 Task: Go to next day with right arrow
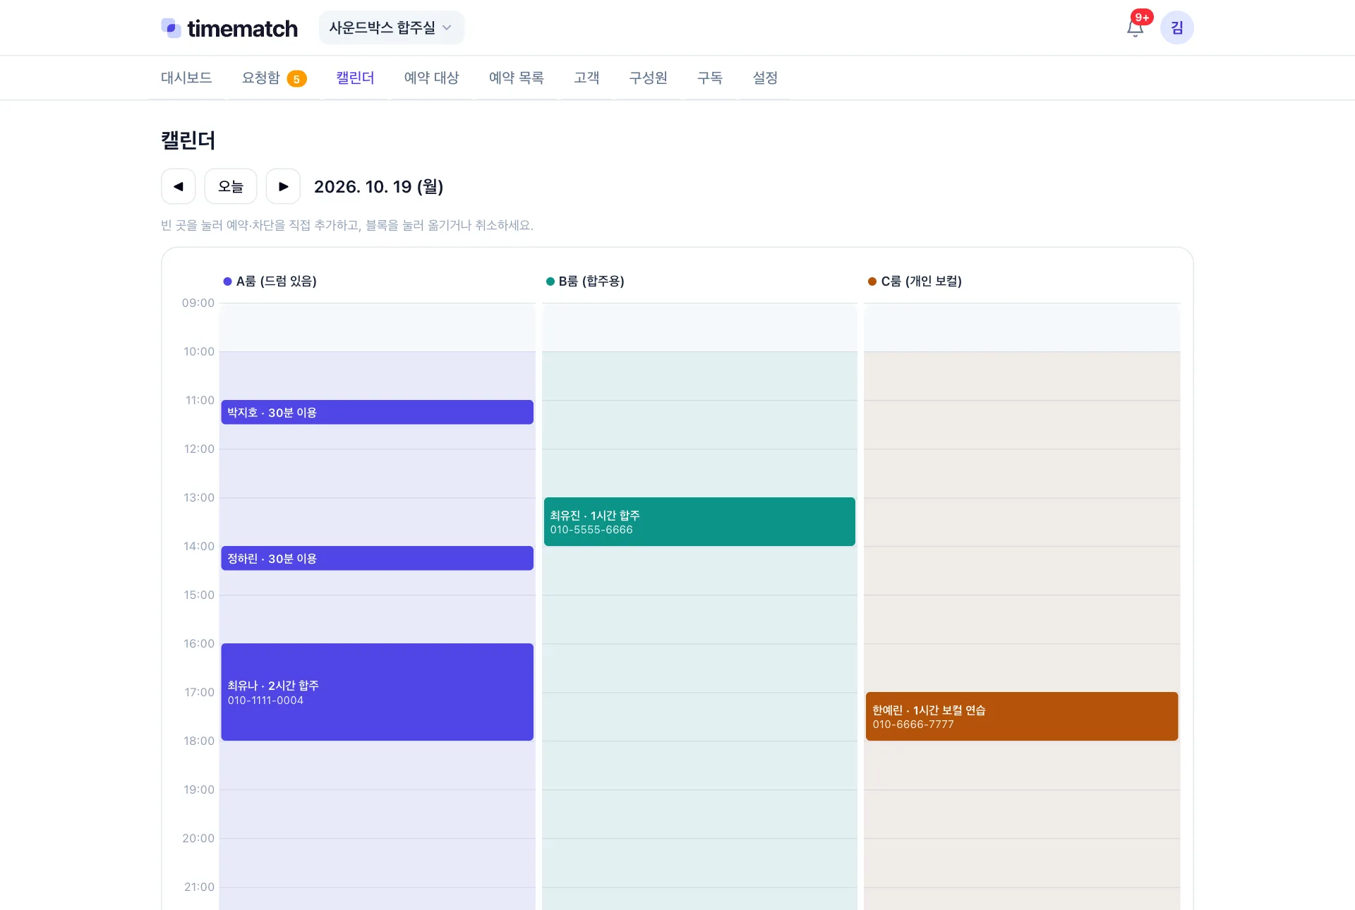(283, 186)
